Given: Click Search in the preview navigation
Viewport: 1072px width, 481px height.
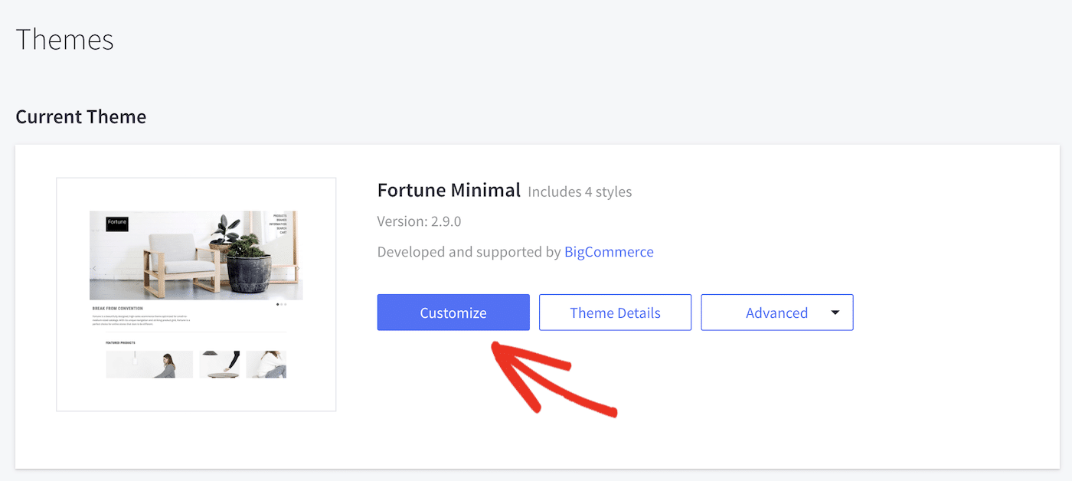Looking at the screenshot, I should point(280,228).
